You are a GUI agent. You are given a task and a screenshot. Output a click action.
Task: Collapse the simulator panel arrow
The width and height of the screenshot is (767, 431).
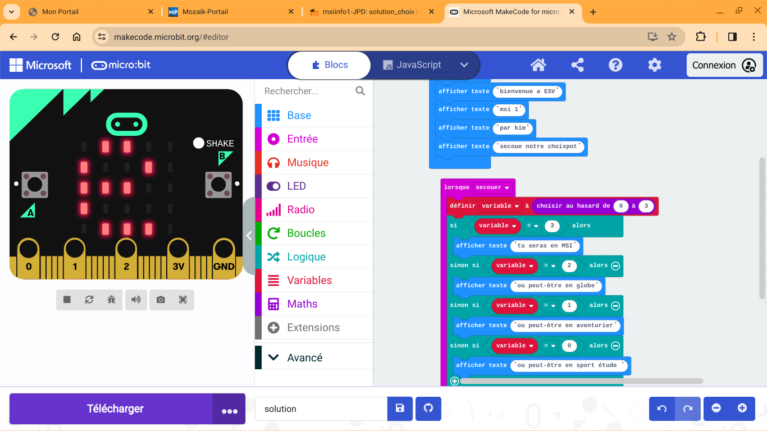click(x=249, y=236)
